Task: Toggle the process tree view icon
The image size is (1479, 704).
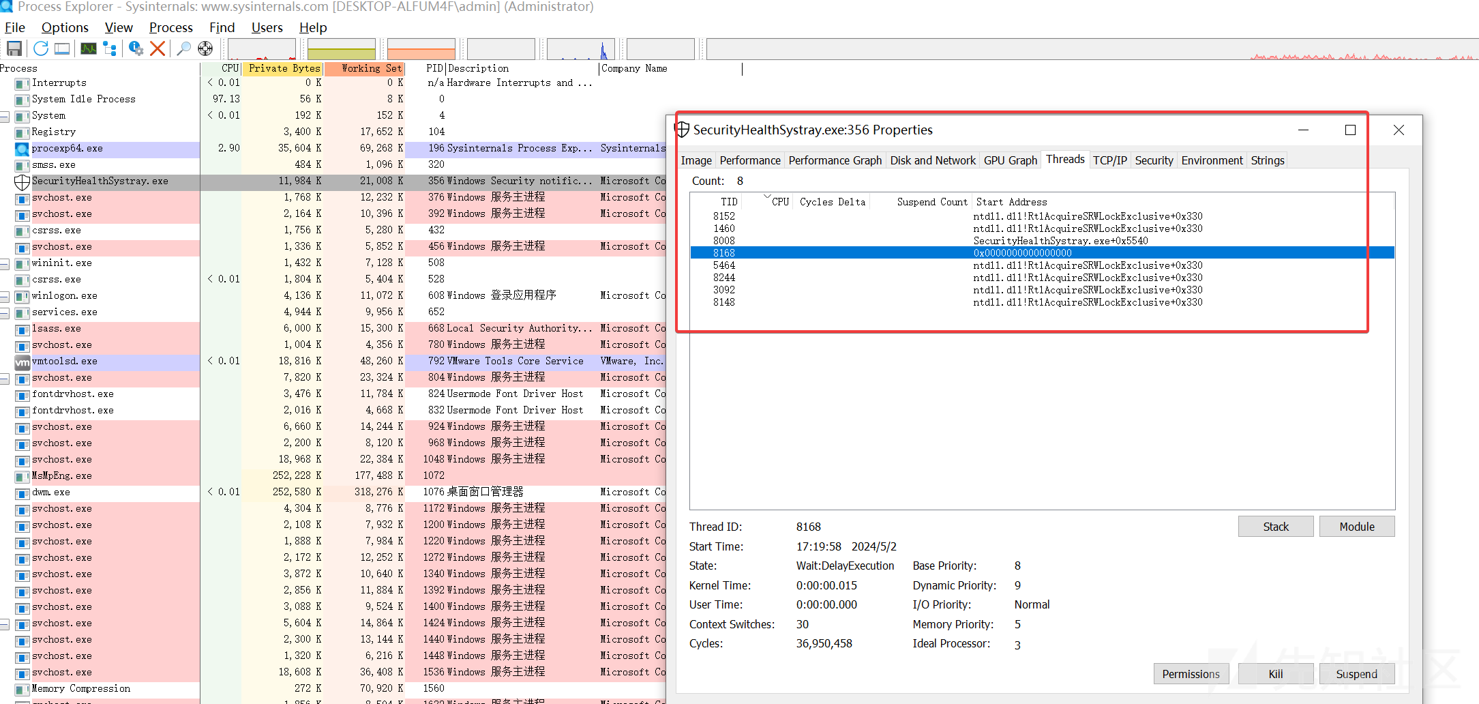Action: click(109, 48)
